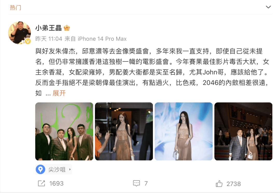Expand the chevron at top right
Viewport: 280px width, 193px height.
point(268,7)
